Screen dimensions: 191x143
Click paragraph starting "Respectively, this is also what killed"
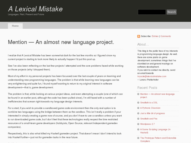click(x=65, y=135)
